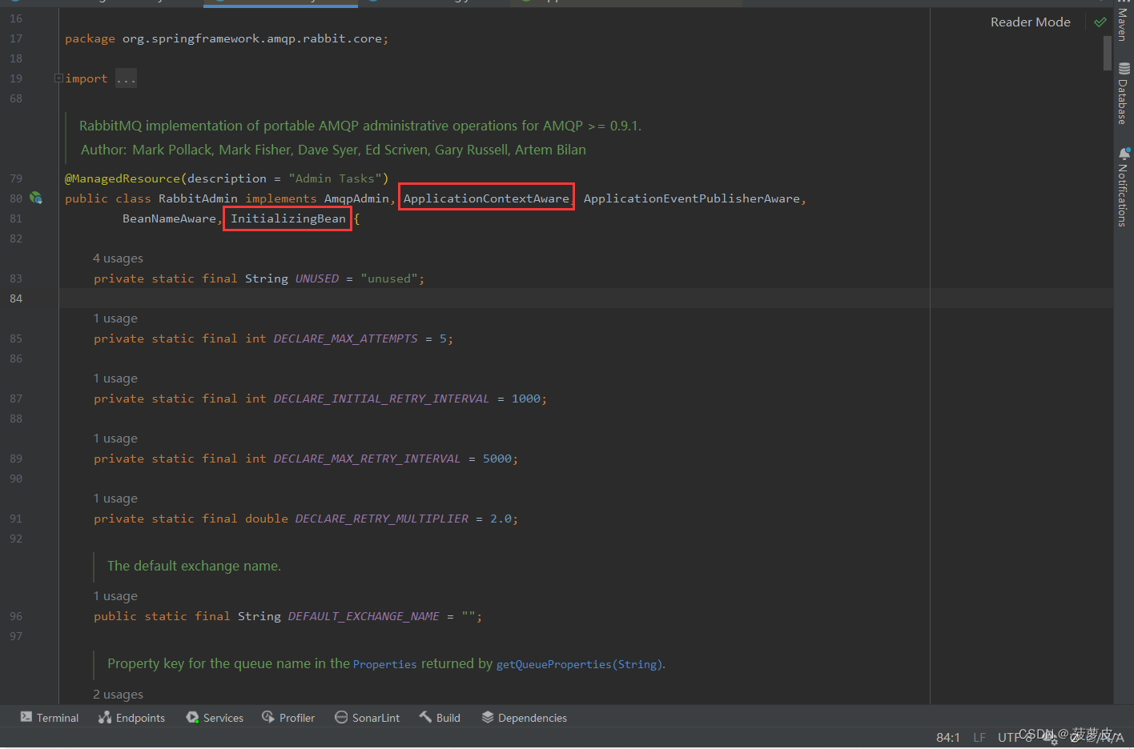This screenshot has width=1134, height=749.
Task: Open the Notifications bell panel
Action: (x=1123, y=186)
